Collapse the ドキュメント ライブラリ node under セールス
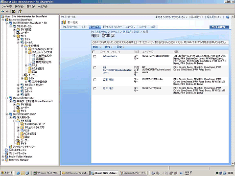 pos(26,52)
